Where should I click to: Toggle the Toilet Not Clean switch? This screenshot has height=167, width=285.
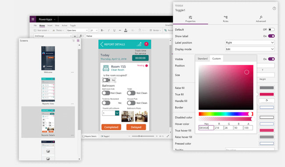point(131,93)
